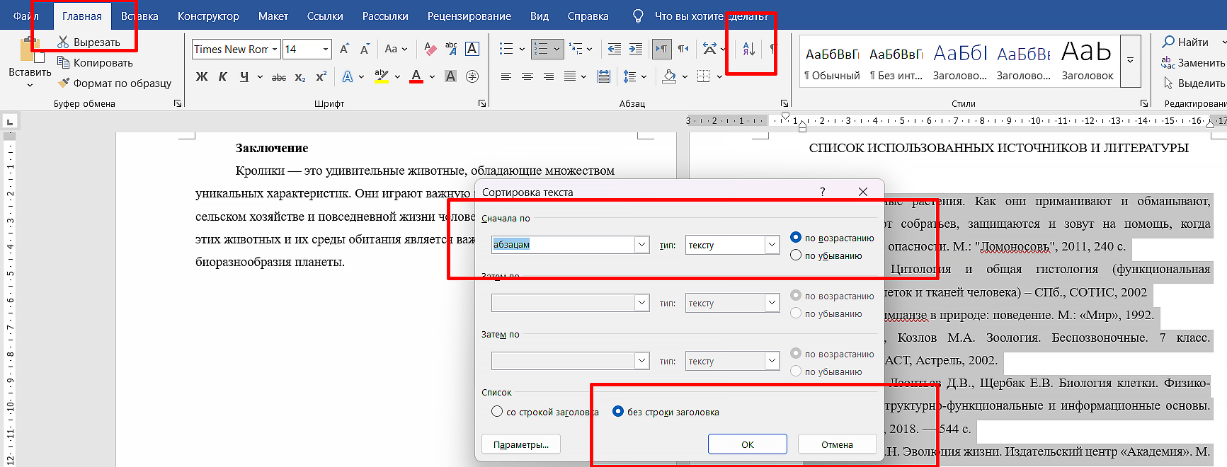The width and height of the screenshot is (1227, 467).
Task: Increase font size with the grow font icon
Action: click(x=344, y=49)
